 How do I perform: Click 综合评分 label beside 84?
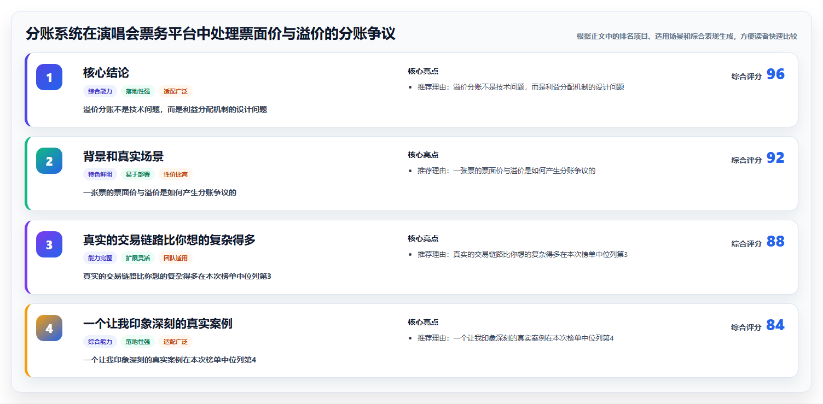pyautogui.click(x=746, y=327)
